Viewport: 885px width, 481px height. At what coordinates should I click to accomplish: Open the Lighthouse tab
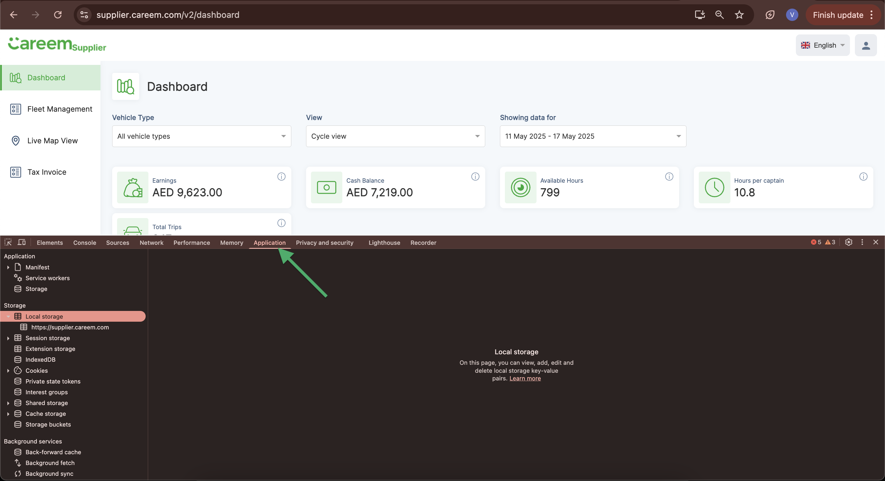(x=384, y=243)
